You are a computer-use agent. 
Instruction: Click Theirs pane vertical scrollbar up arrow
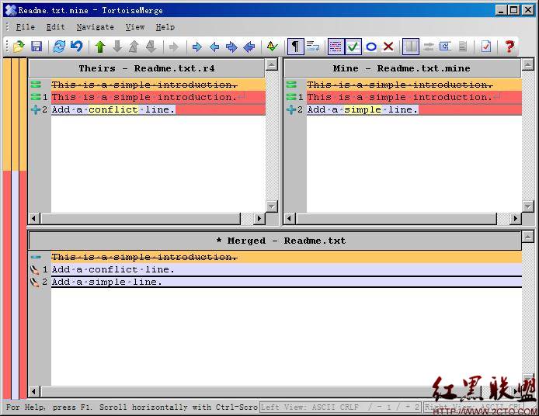pyautogui.click(x=272, y=64)
